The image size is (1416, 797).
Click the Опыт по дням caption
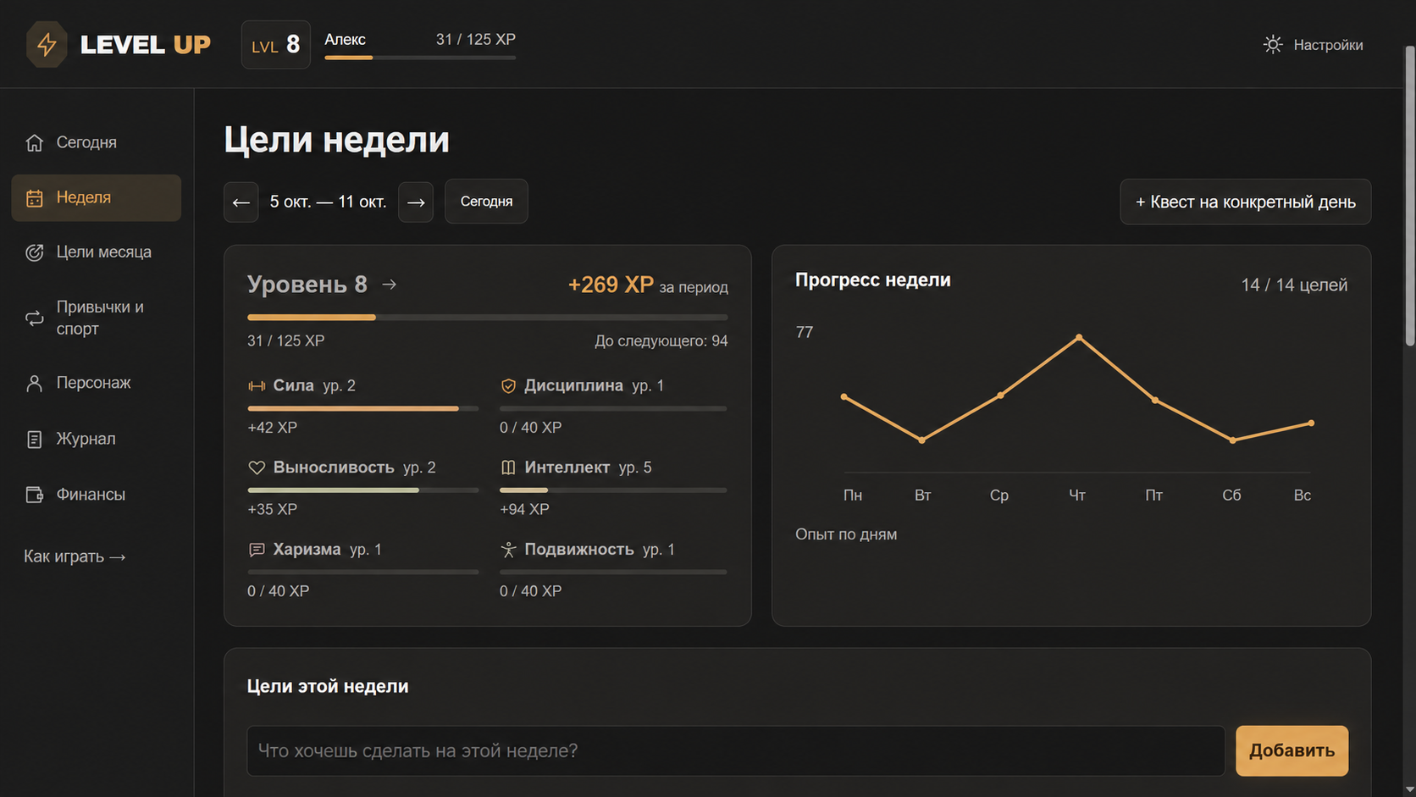point(846,534)
